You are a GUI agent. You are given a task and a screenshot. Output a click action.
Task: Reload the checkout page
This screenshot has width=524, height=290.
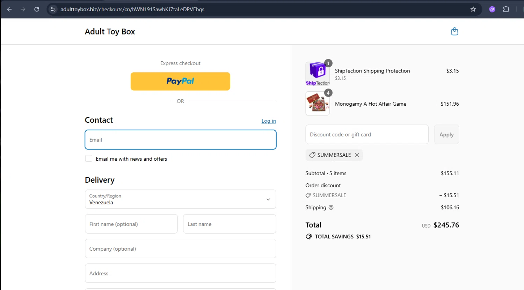coord(37,9)
